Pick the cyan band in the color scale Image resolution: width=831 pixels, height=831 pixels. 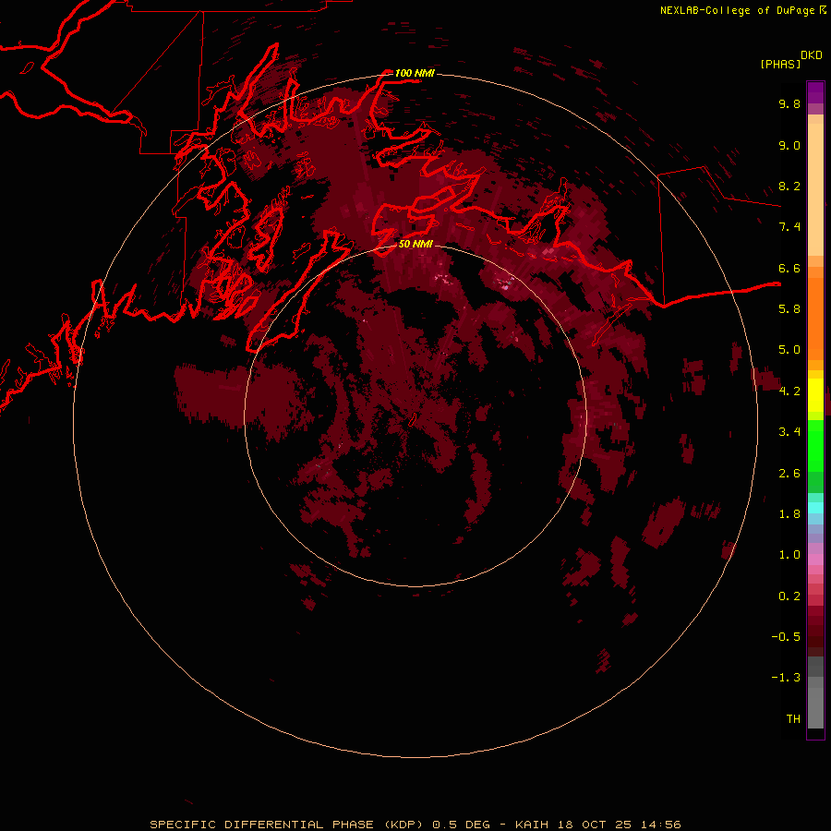pos(815,508)
